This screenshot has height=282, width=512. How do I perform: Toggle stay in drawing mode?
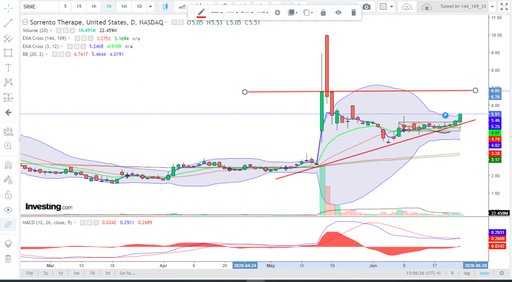pyautogui.click(x=8, y=180)
